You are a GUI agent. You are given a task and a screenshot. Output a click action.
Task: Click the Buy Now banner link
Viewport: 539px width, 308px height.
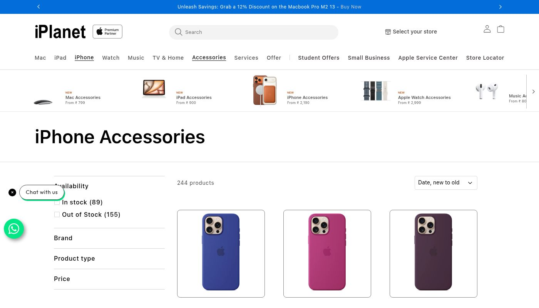point(351,7)
